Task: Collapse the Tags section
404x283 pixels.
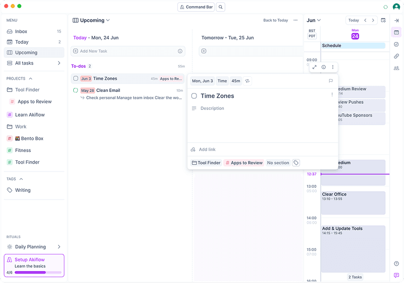Action: coord(21,179)
